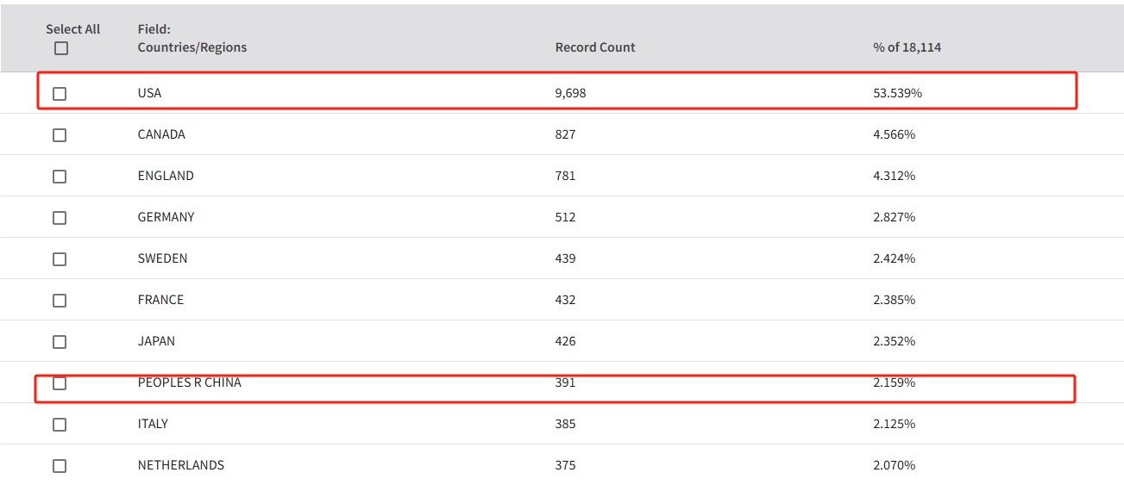Screen dimensions: 1124x485
Task: Click the Countries/Regions field header
Action: coord(192,47)
